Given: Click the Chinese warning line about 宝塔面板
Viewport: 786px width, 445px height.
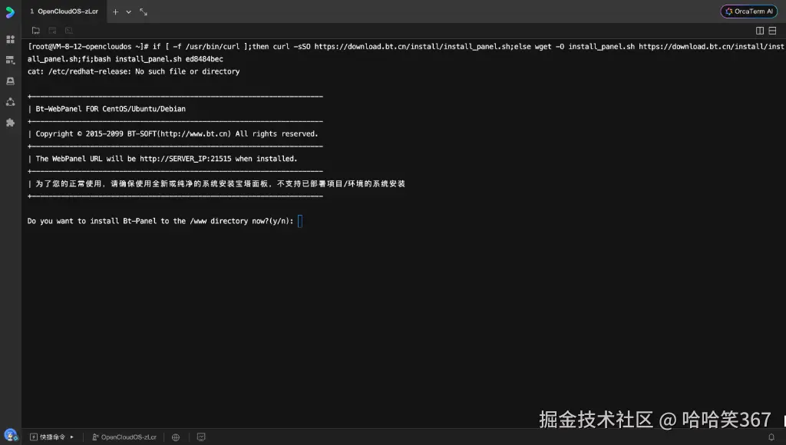Looking at the screenshot, I should point(220,183).
